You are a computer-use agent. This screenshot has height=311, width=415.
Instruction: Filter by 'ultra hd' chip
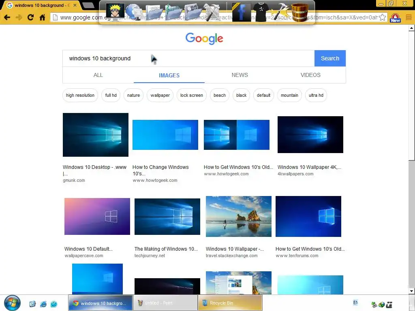pos(316,95)
